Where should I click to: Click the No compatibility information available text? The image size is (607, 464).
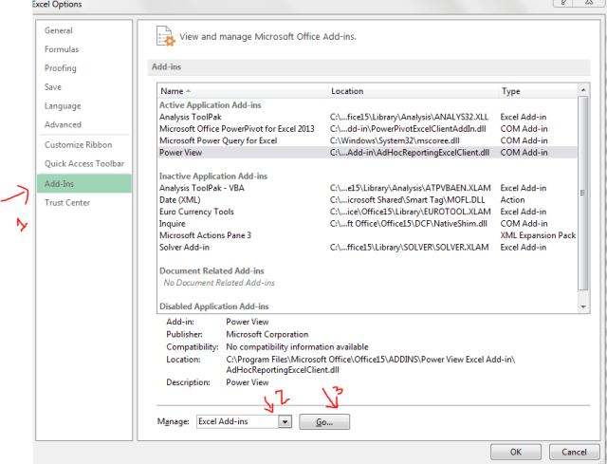(x=297, y=346)
